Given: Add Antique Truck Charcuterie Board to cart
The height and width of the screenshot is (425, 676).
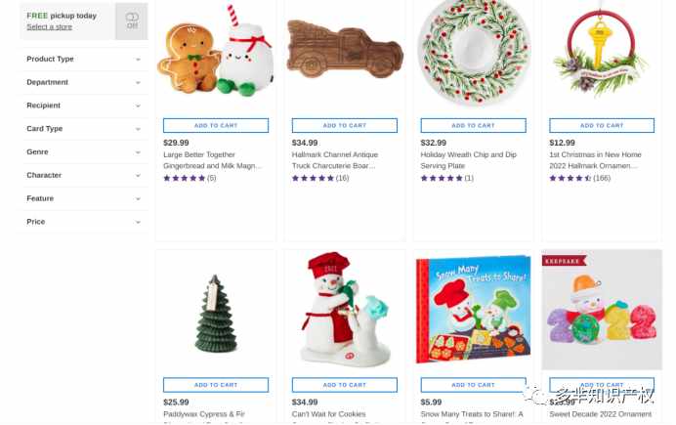Looking at the screenshot, I should tap(345, 125).
